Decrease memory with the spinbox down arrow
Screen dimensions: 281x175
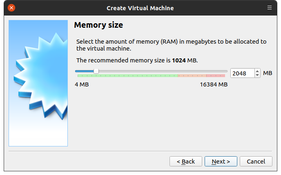tap(257, 75)
